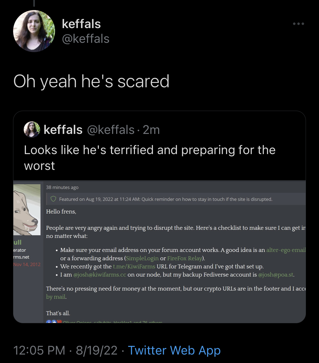This screenshot has width=319, height=363.
Task: Click the quoted tweet's 2m timestamp
Action: click(151, 130)
